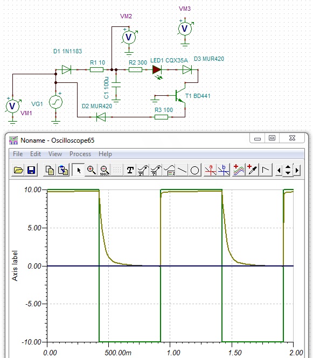Click the R3 resistor symbol
313x358 pixels.
point(161,117)
